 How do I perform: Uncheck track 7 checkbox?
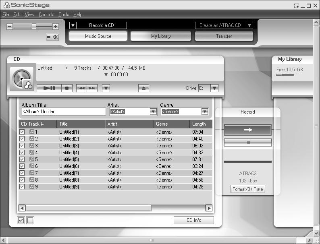(22, 173)
